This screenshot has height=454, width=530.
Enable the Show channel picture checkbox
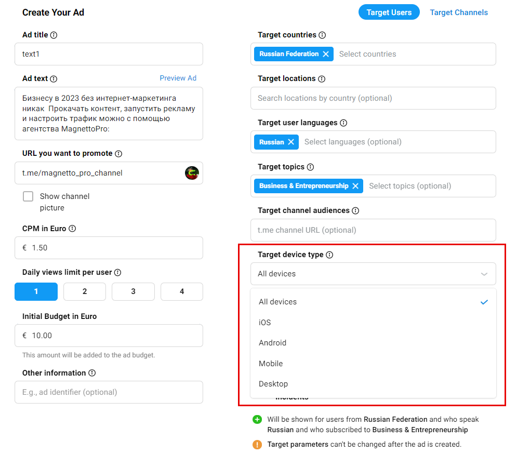pos(28,196)
